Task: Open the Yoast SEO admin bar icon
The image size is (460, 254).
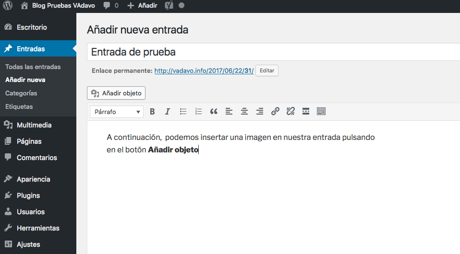Action: 169,5
